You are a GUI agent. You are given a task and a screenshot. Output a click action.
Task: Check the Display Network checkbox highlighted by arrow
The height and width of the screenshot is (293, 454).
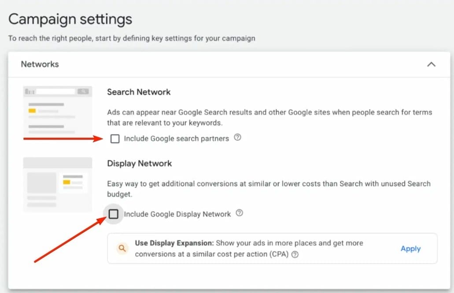113,214
